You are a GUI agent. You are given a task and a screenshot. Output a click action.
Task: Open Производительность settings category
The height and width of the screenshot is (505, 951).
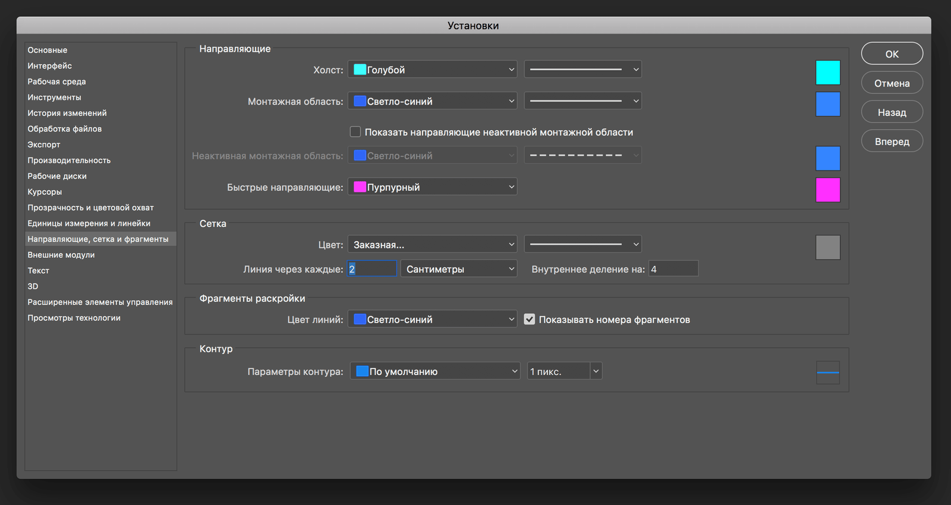point(69,160)
